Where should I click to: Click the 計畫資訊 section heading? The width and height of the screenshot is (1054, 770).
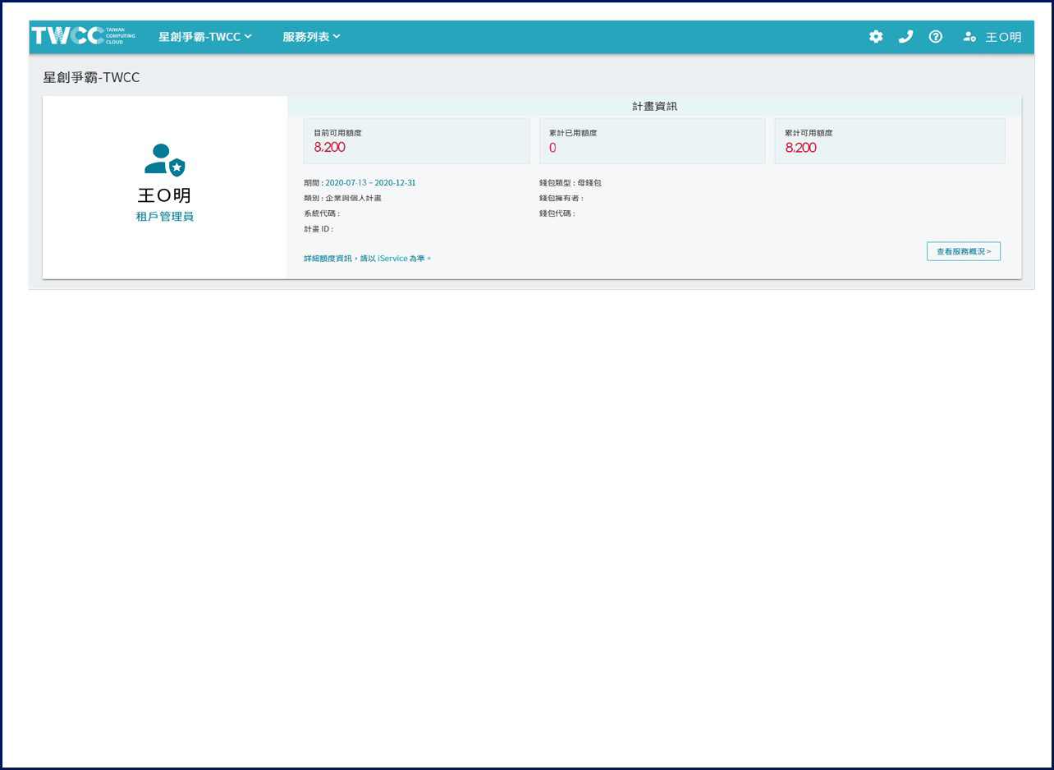[655, 106]
